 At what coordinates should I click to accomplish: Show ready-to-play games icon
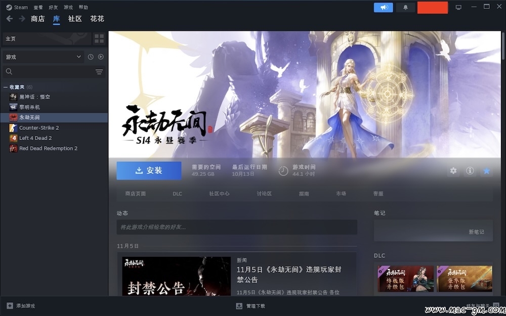(101, 57)
